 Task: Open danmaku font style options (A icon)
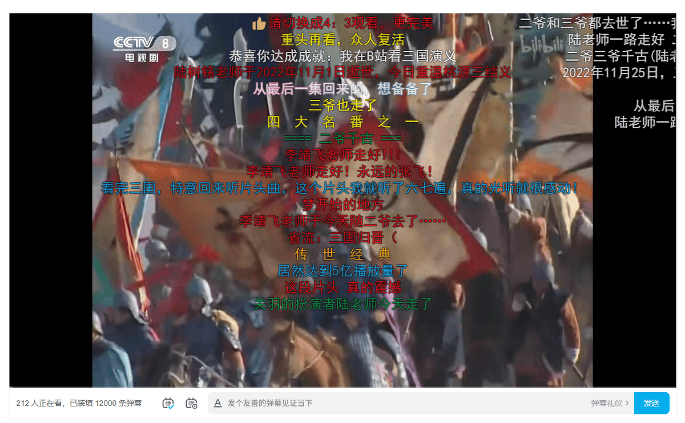pos(217,403)
